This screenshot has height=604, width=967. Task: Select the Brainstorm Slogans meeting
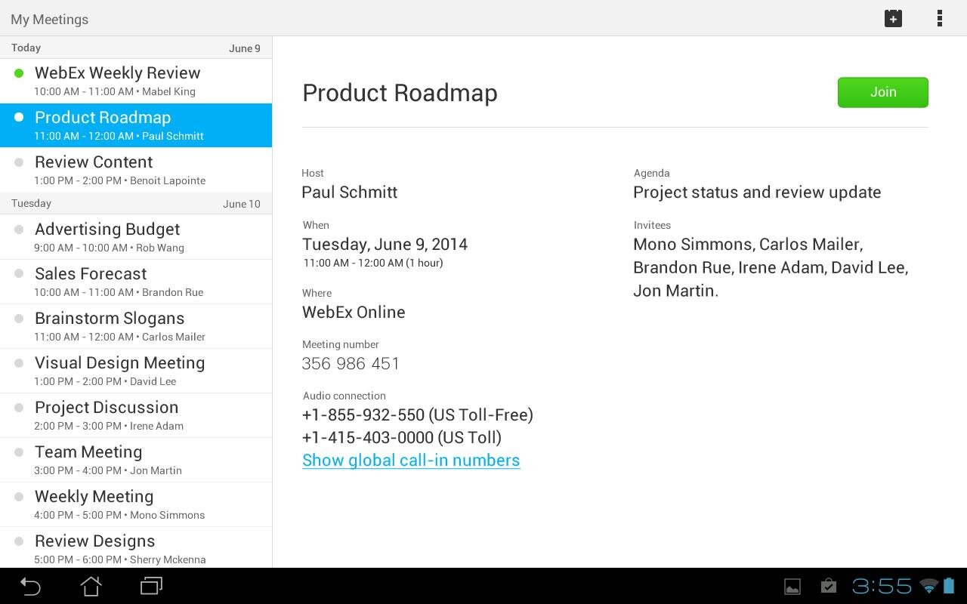[136, 326]
